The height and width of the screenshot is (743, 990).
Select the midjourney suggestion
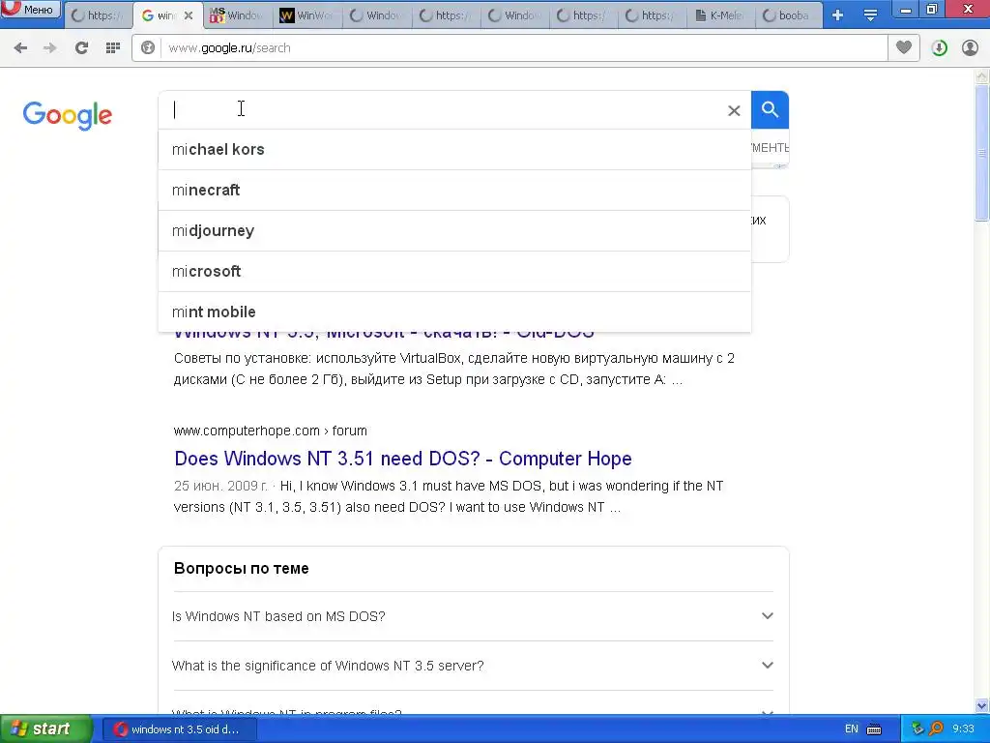coord(454,230)
